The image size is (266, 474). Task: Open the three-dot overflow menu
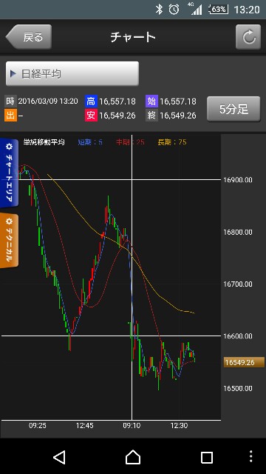point(250,457)
